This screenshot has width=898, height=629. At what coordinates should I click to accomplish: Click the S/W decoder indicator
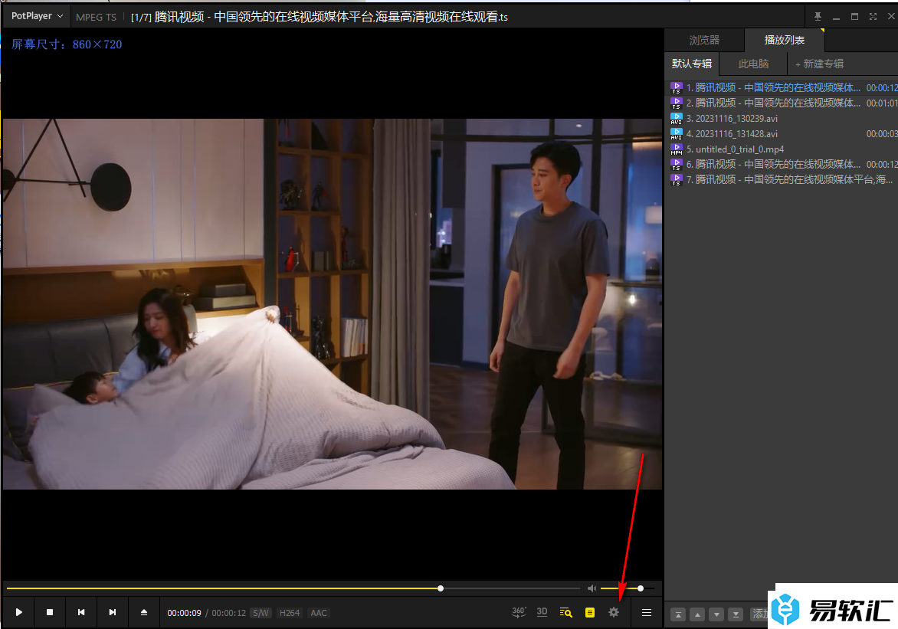click(x=261, y=613)
